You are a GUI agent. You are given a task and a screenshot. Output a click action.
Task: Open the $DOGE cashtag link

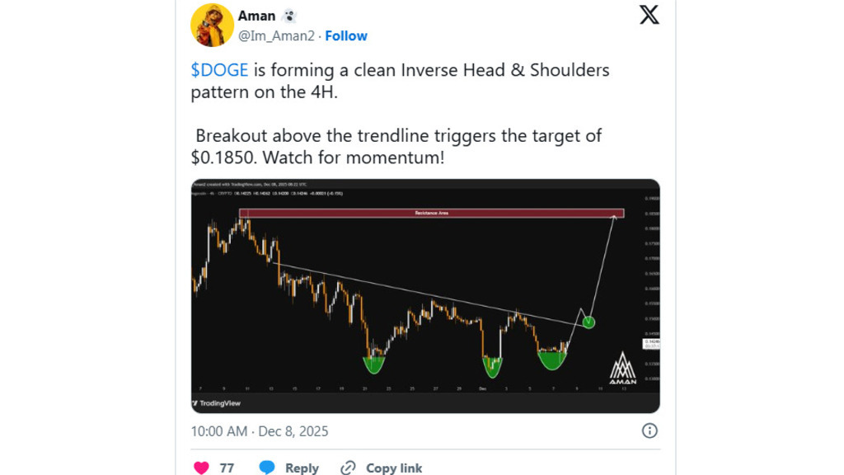219,70
